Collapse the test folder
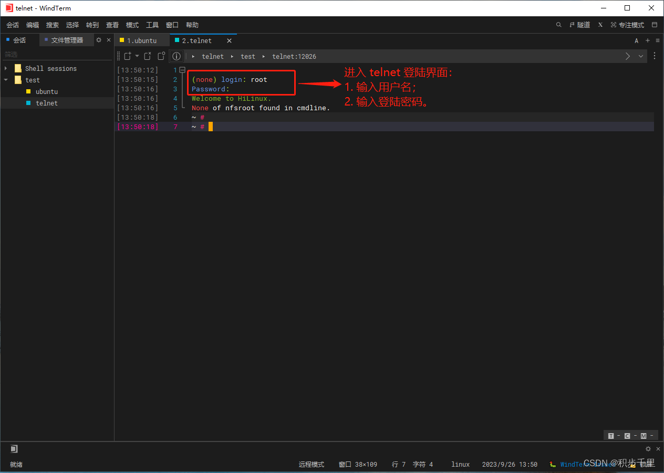The width and height of the screenshot is (664, 473). point(6,80)
